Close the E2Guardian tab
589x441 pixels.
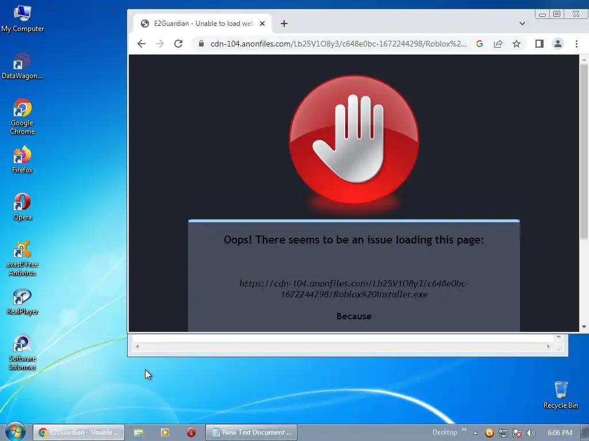262,24
